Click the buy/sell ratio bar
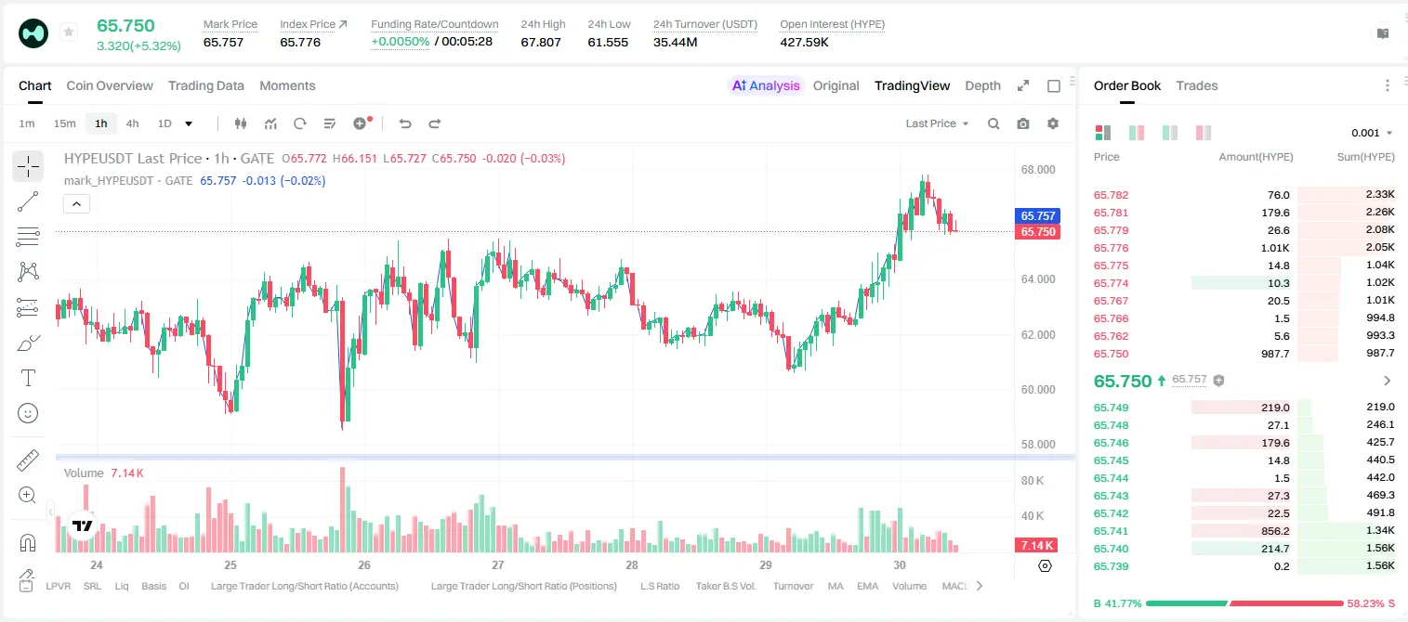Viewport: 1408px width, 622px height. click(1244, 603)
